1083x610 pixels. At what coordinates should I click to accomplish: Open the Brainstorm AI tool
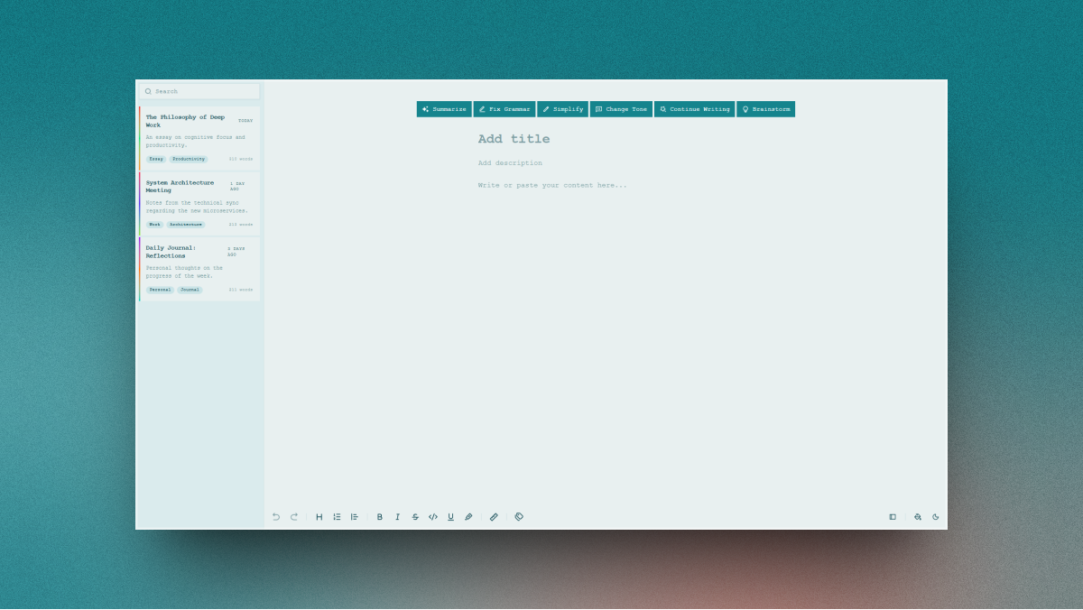click(x=765, y=108)
